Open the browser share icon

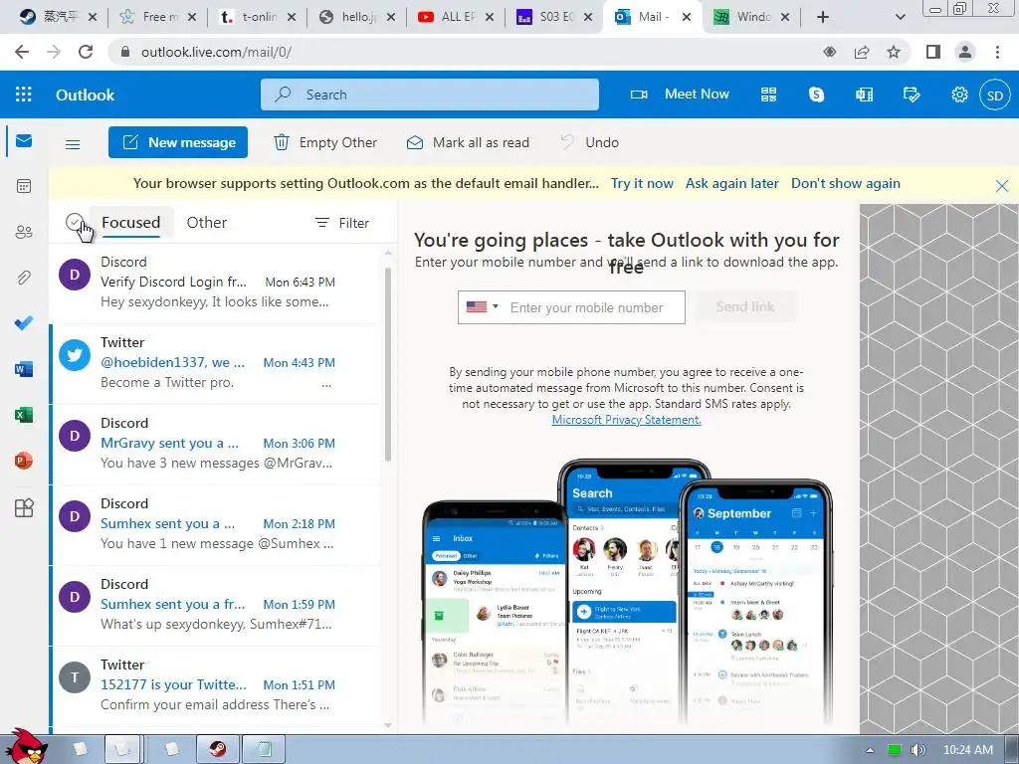tap(862, 52)
